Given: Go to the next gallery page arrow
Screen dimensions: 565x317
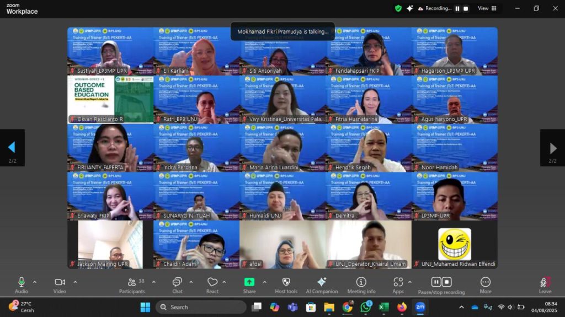Looking at the screenshot, I should [x=553, y=148].
